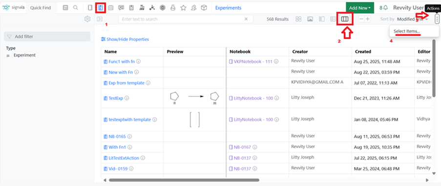This screenshot has width=441, height=186.
Task: Open the cube materials icon in toolbar
Action: (204, 8)
